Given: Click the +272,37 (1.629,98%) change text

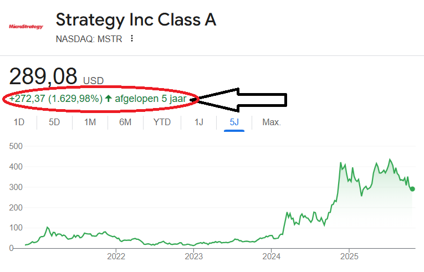Looking at the screenshot, I should [56, 99].
